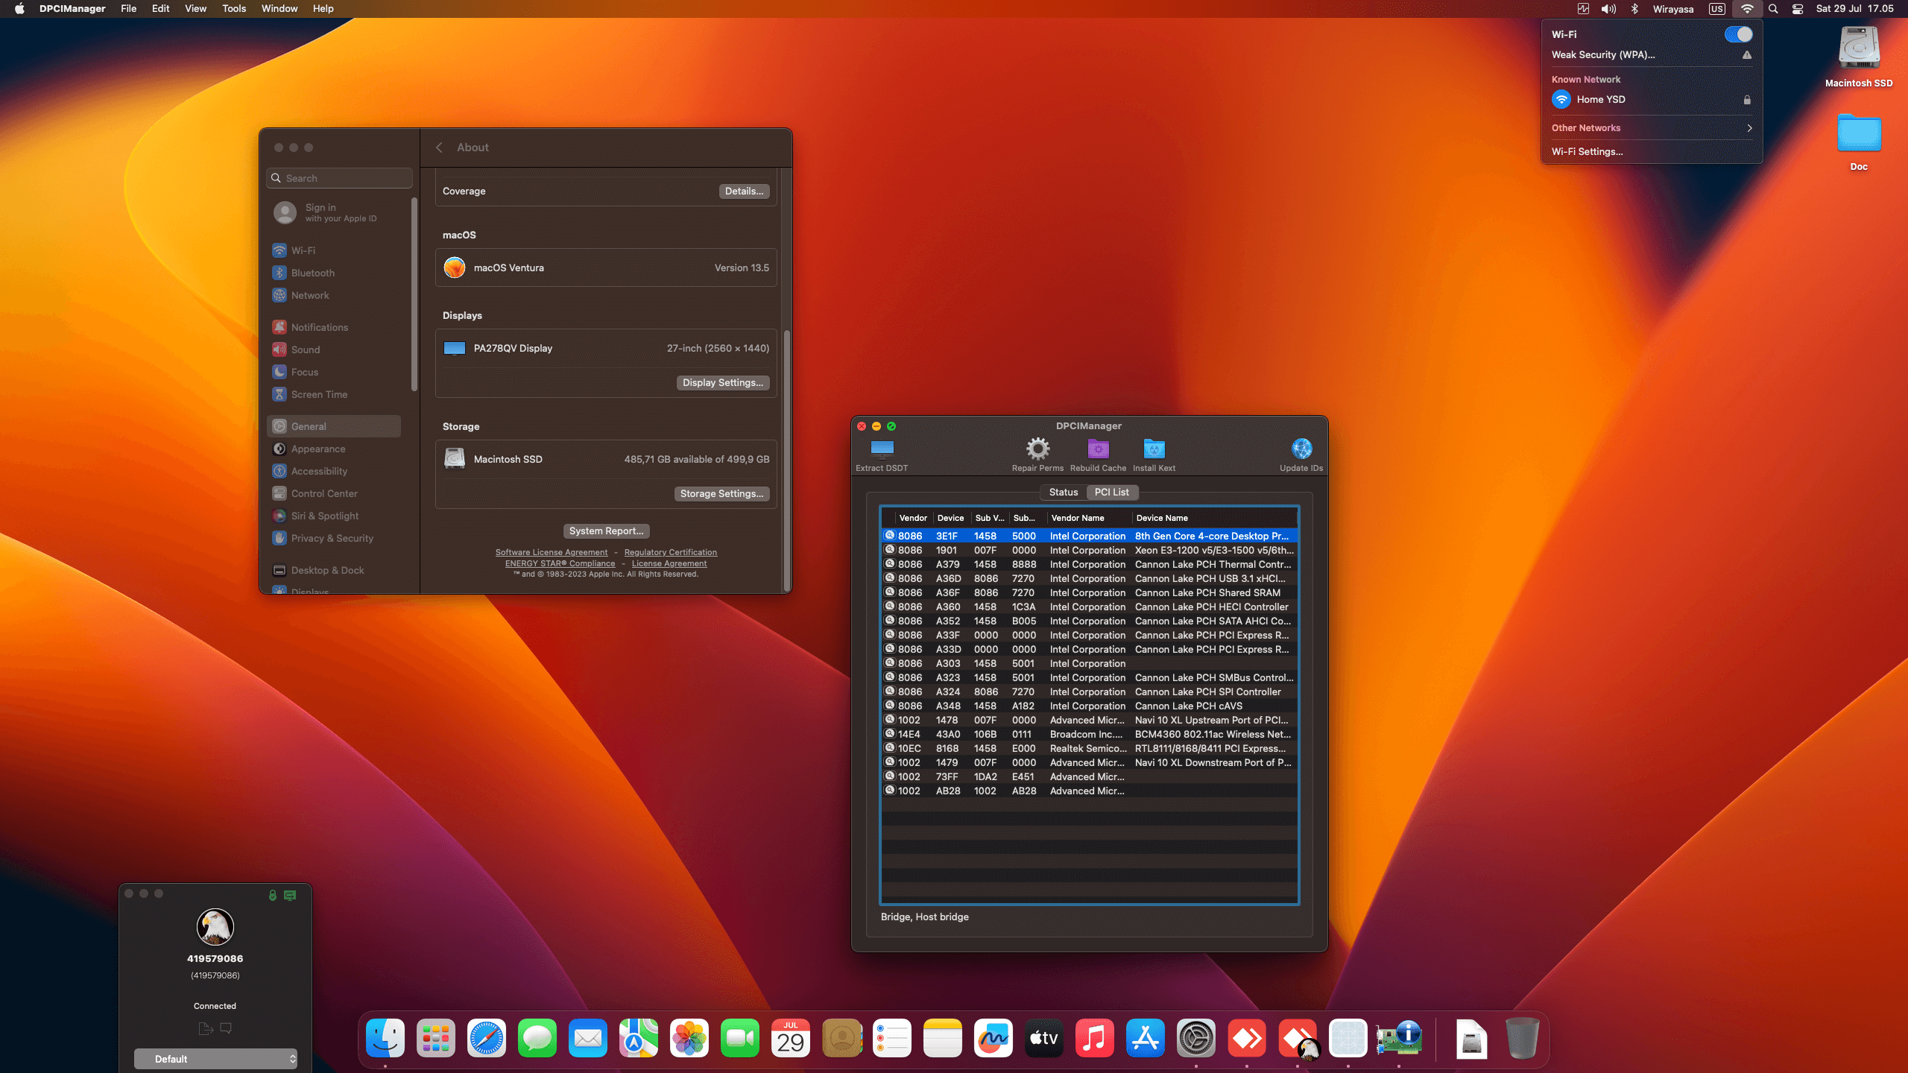
Task: Select the Cannon Lake PCH cAVS row
Action: pyautogui.click(x=1090, y=706)
